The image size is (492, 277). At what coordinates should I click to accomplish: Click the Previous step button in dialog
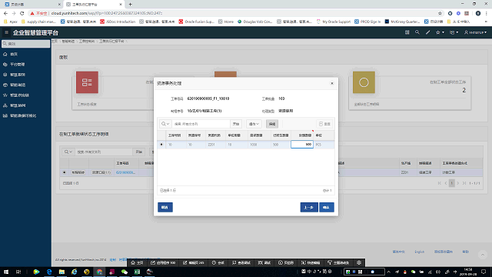[309, 207]
